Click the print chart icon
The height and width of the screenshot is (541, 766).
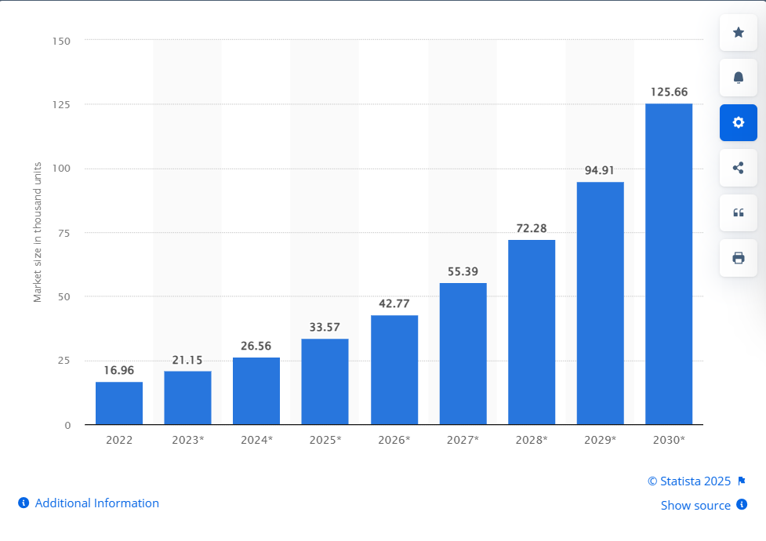point(738,257)
